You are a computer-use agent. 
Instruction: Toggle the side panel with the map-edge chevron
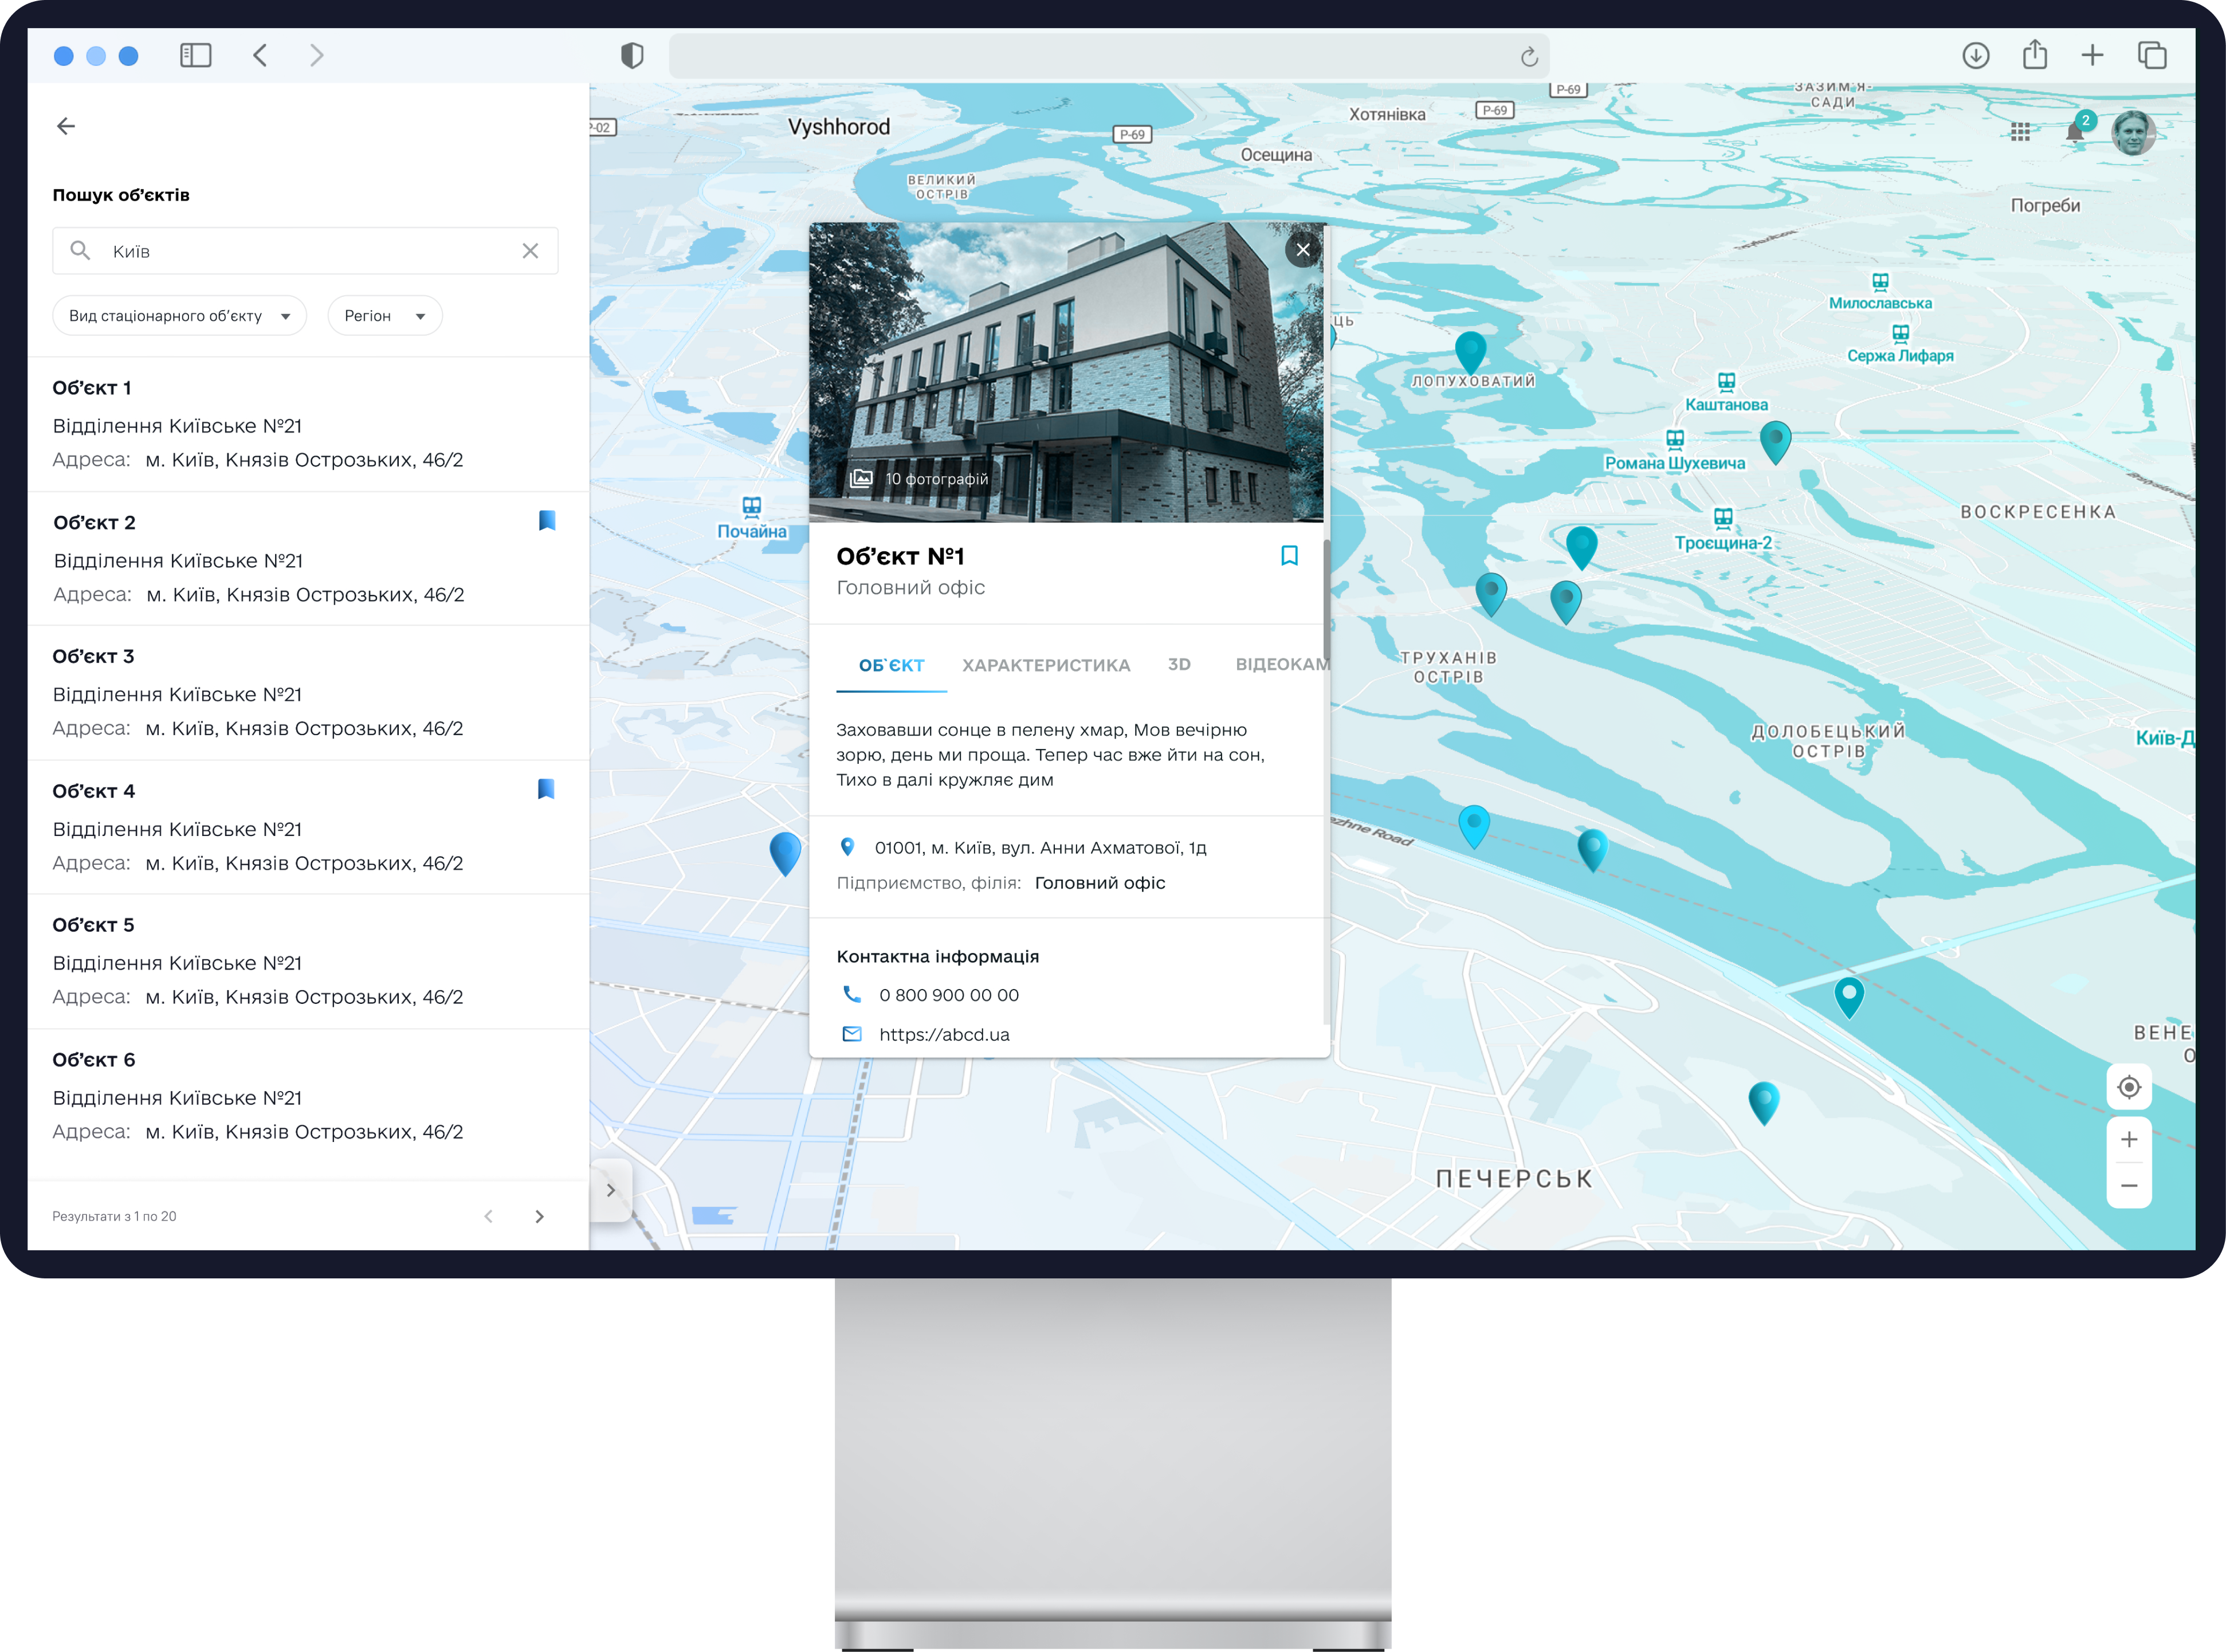[610, 1190]
